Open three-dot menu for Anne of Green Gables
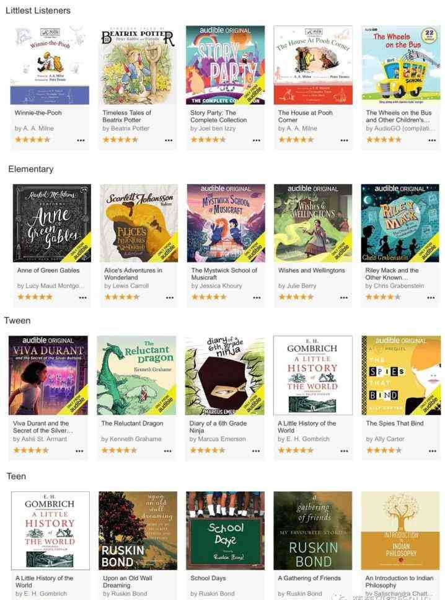Image resolution: width=445 pixels, height=600 pixels. [x=82, y=297]
